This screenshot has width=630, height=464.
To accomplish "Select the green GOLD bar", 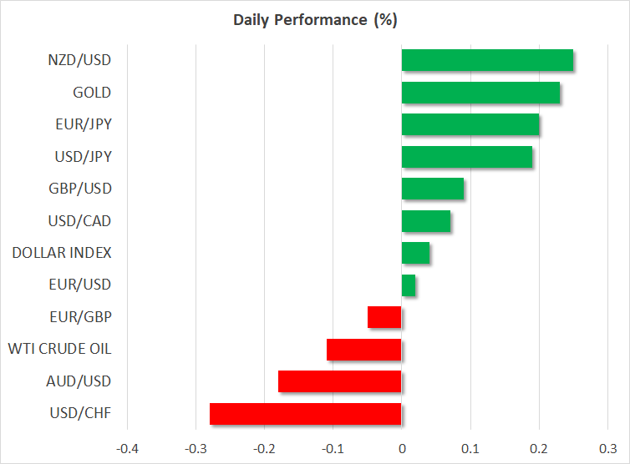I will (x=480, y=93).
